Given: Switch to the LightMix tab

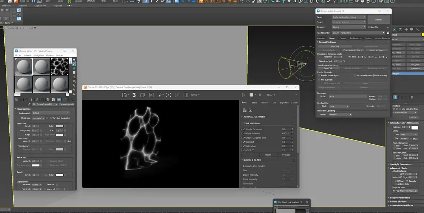Looking at the screenshot, I should (284, 102).
